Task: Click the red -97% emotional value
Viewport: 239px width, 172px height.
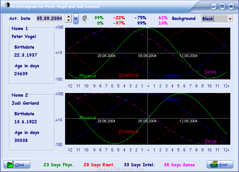Action: pyautogui.click(x=119, y=23)
